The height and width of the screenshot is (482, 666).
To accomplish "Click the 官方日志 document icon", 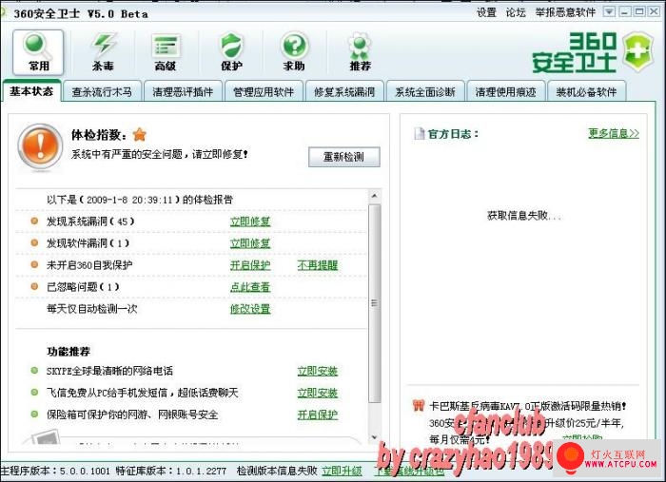I will (420, 134).
